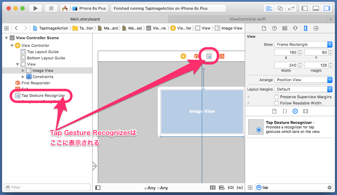Open the Size inspector
The height and width of the screenshot is (195, 337).
(x=305, y=28)
